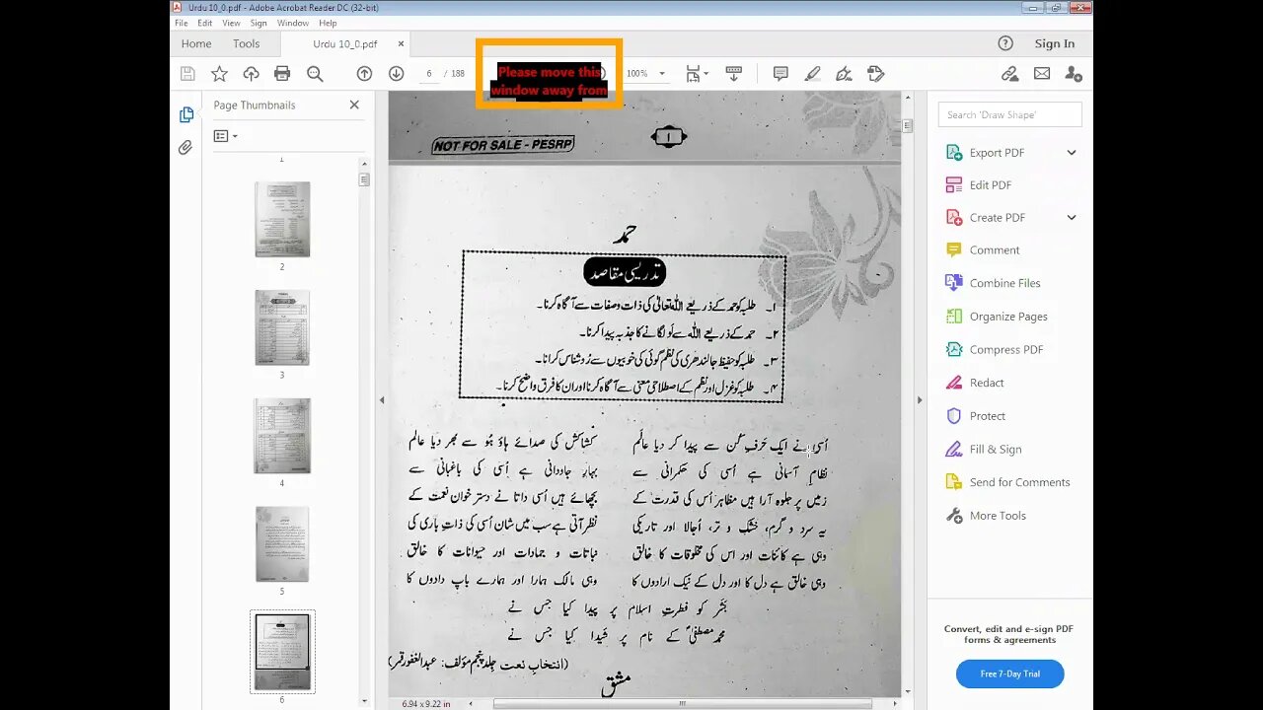The width and height of the screenshot is (1263, 710).
Task: Open Combine Files tool
Action: [x=1004, y=283]
